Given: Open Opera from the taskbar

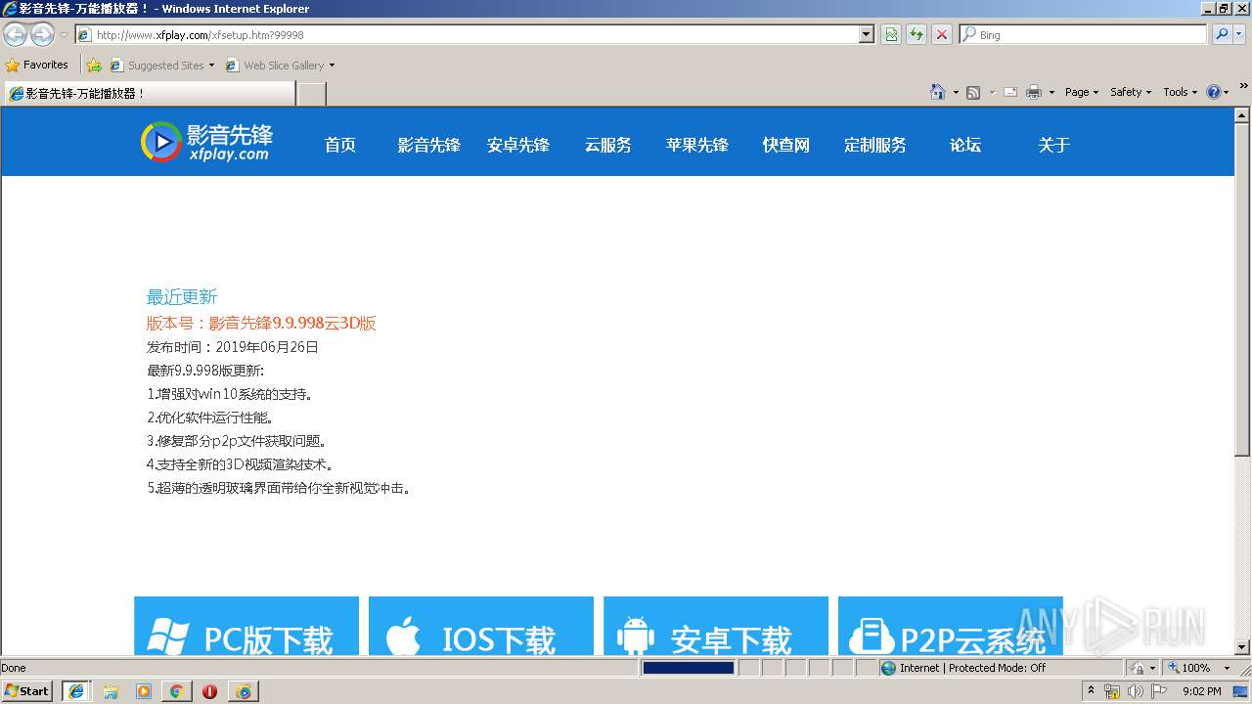Looking at the screenshot, I should pyautogui.click(x=209, y=691).
